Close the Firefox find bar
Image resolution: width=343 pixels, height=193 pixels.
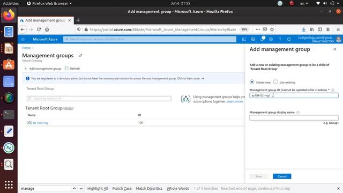click(338, 188)
